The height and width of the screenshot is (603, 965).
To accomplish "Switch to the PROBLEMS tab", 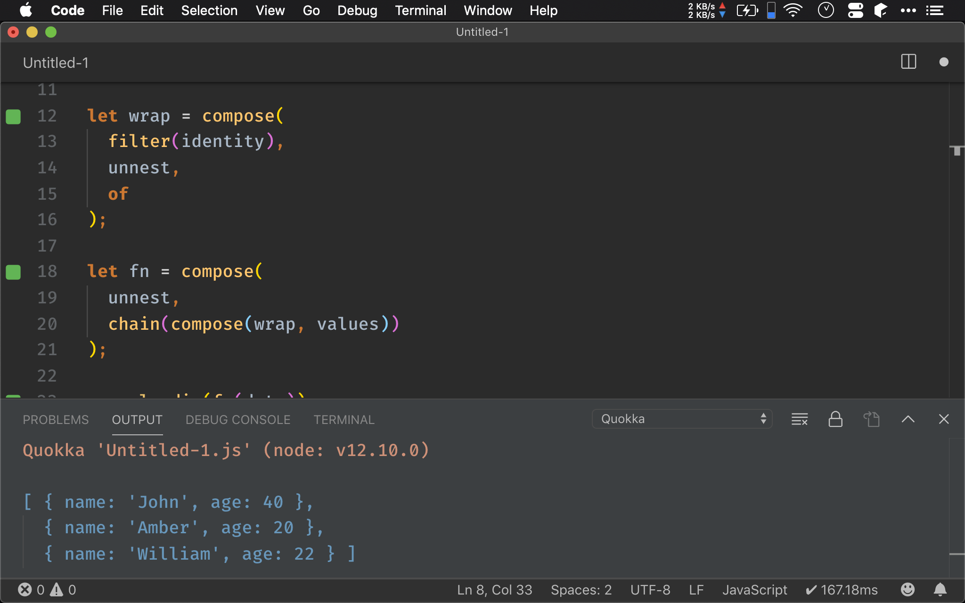I will 56,420.
